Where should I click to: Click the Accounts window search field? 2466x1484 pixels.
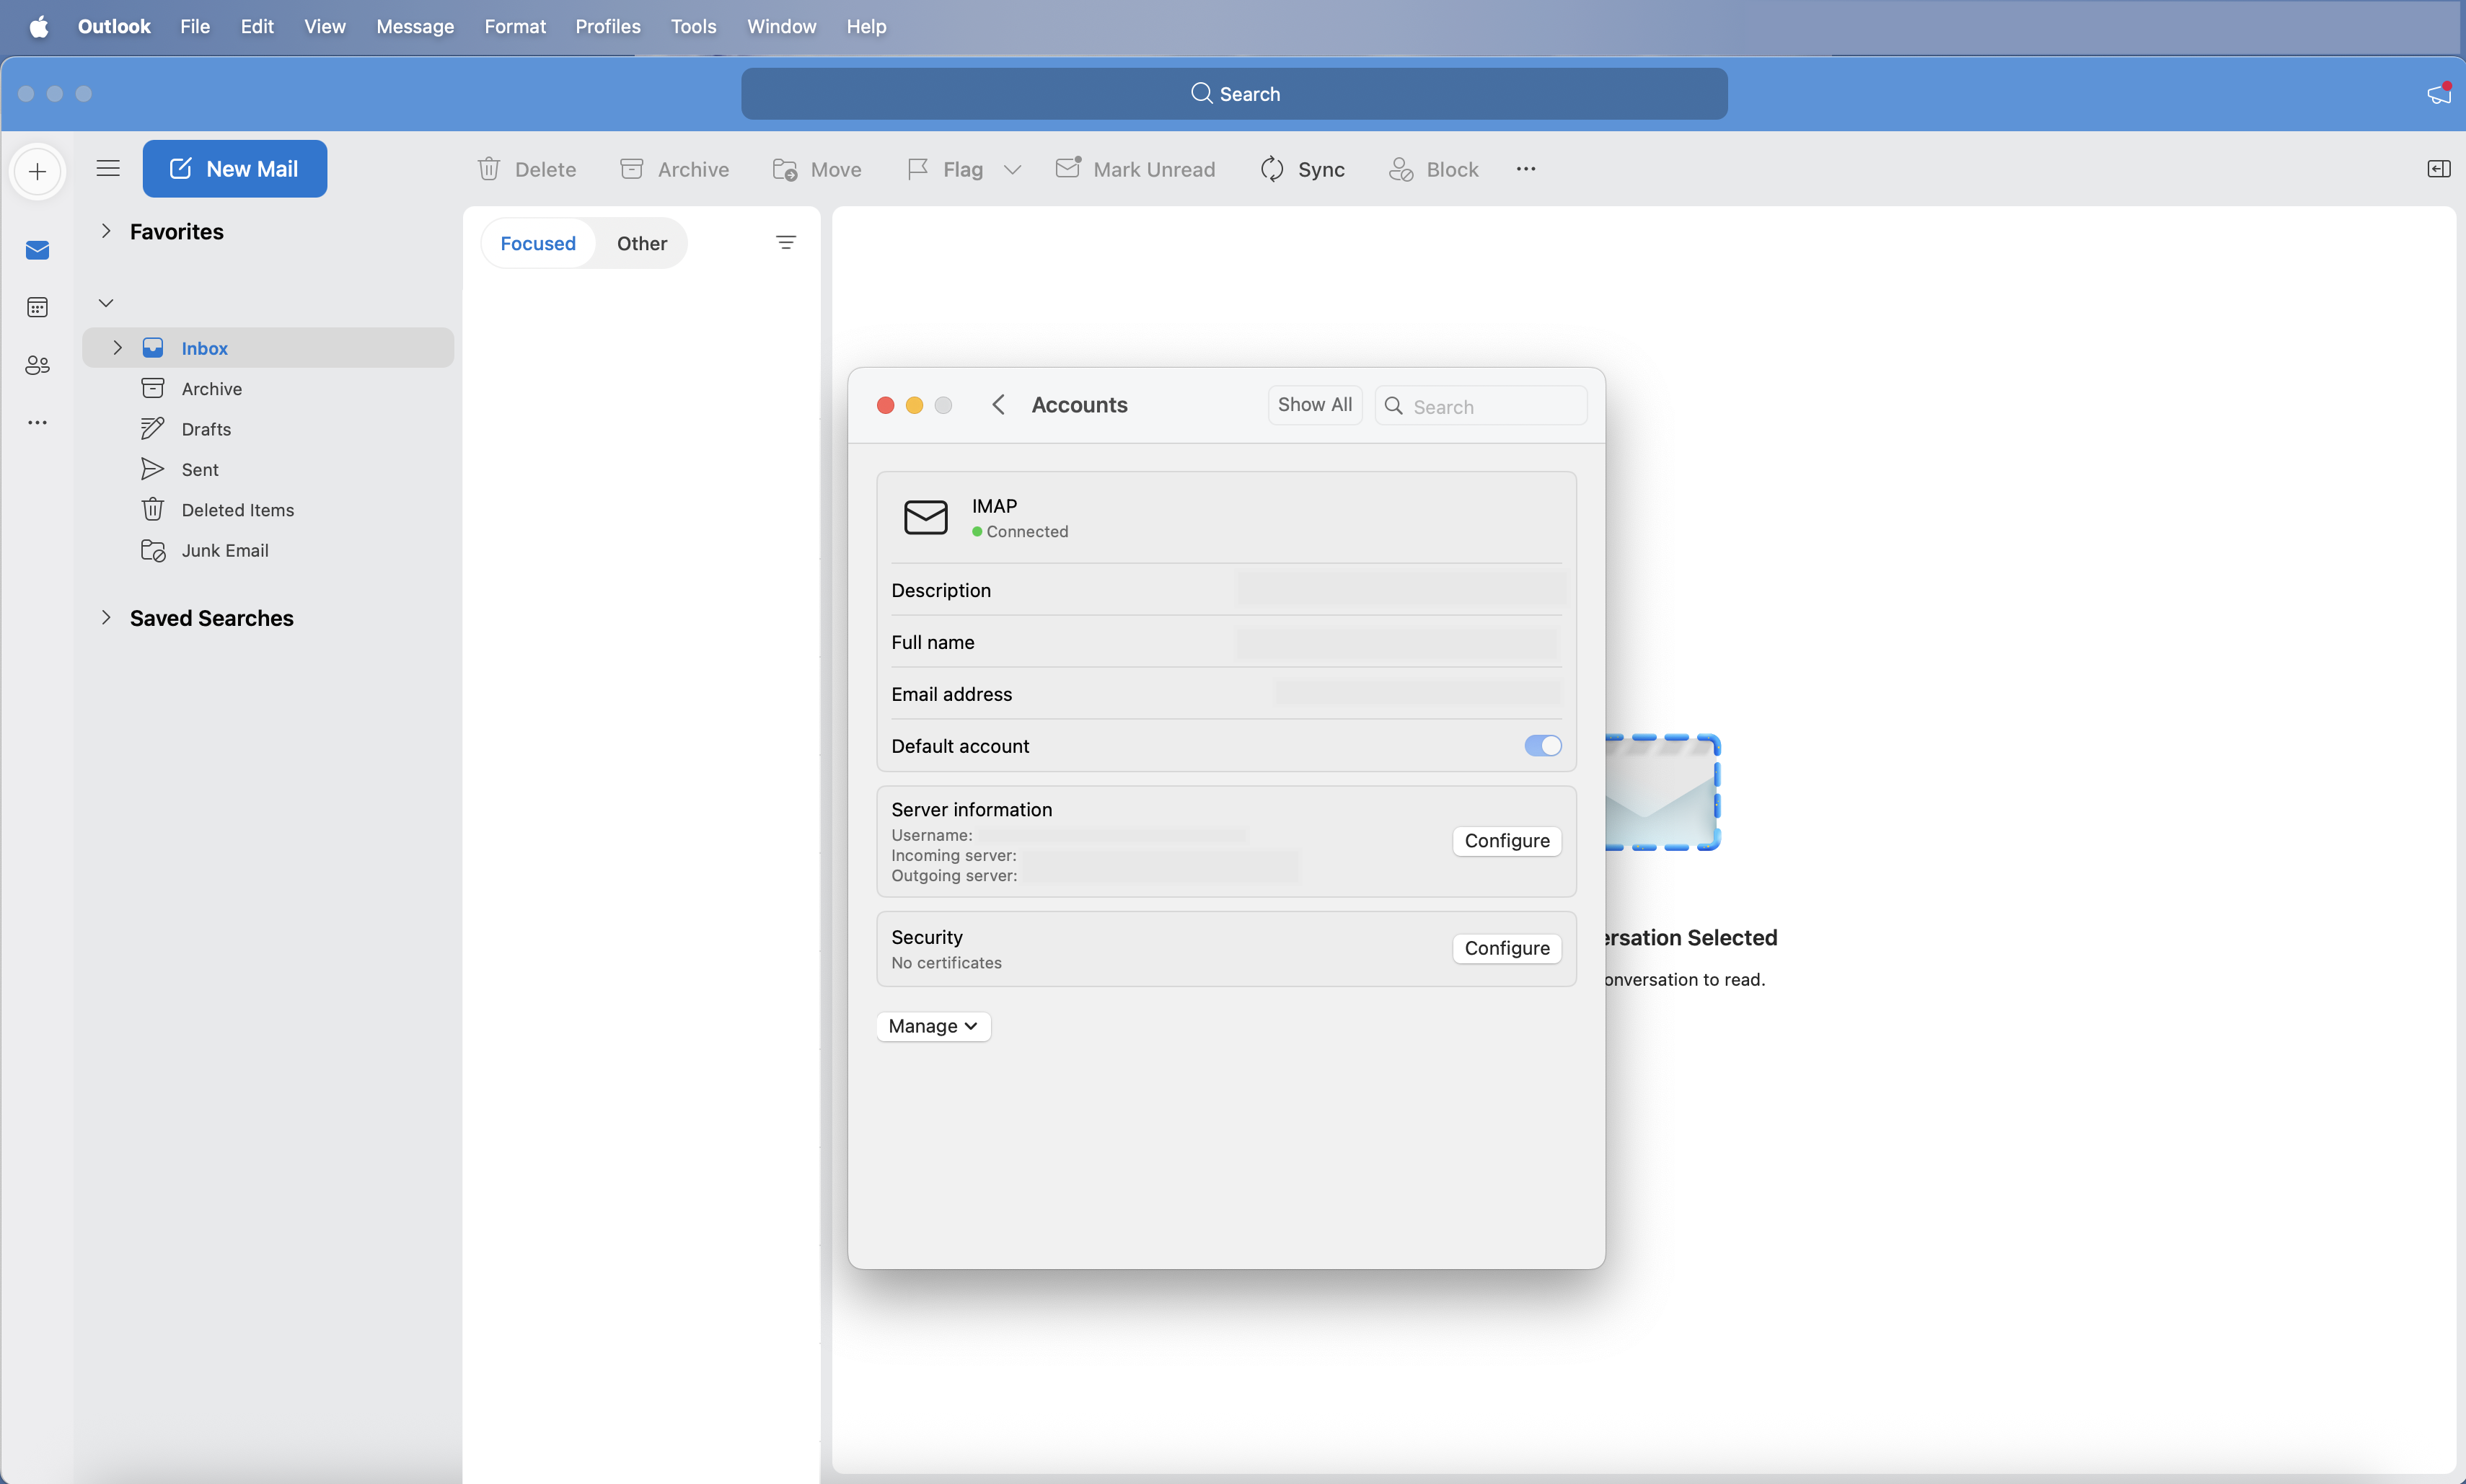pos(1481,406)
